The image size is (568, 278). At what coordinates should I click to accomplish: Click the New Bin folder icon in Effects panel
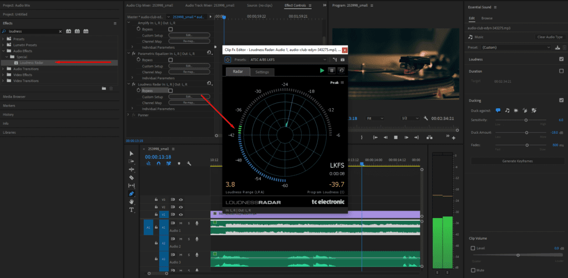click(x=104, y=88)
